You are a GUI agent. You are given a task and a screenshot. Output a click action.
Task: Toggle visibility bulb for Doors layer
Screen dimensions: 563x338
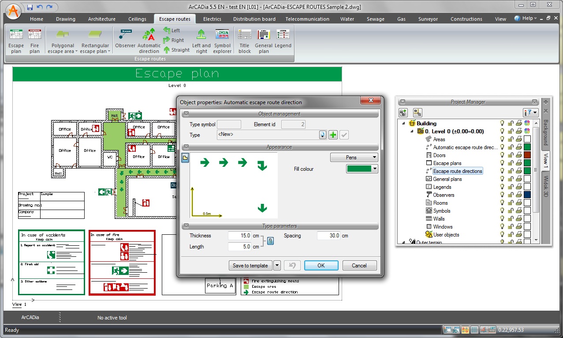click(502, 155)
